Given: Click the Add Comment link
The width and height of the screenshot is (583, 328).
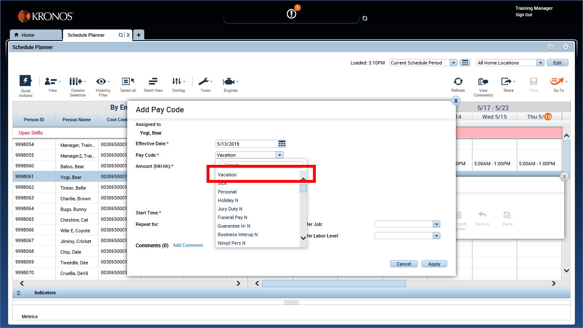Looking at the screenshot, I should (x=187, y=245).
